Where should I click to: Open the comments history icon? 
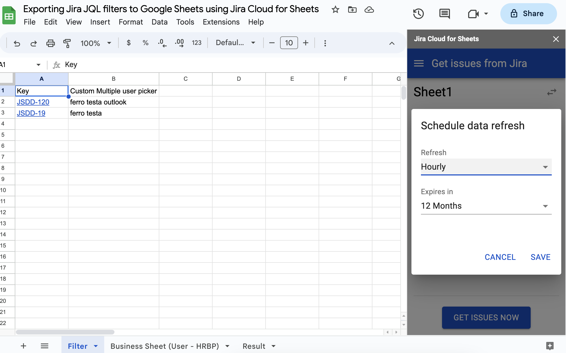click(x=445, y=14)
